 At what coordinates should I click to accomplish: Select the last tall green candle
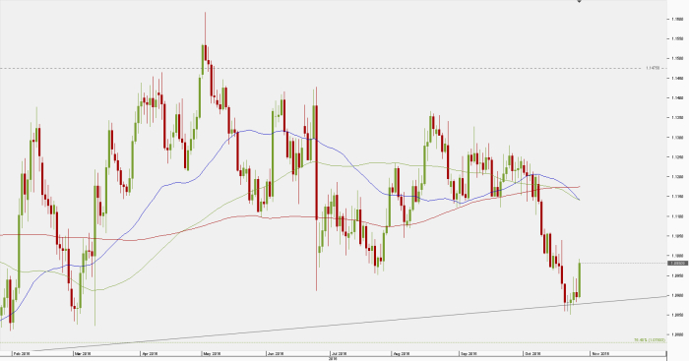click(580, 279)
